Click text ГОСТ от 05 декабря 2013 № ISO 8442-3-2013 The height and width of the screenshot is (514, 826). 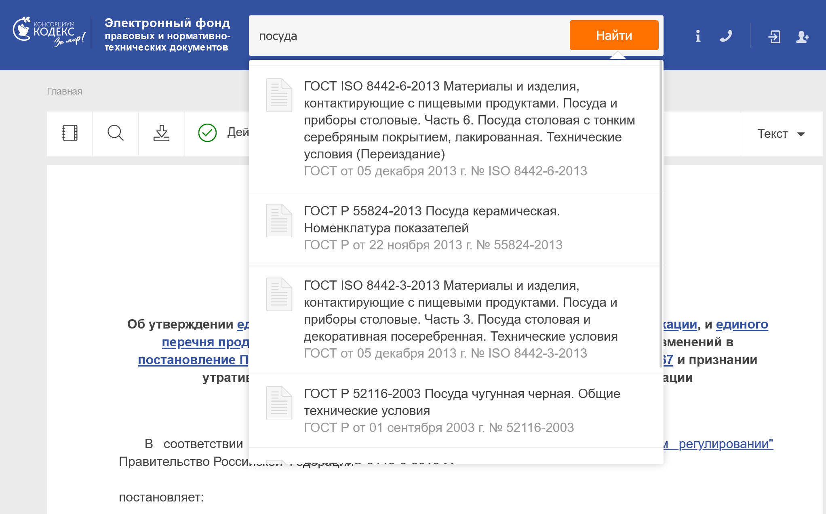point(445,353)
